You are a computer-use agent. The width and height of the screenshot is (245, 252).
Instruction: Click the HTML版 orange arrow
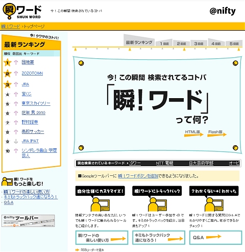point(194,135)
